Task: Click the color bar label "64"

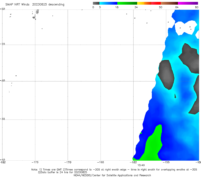Action: coord(177,7)
